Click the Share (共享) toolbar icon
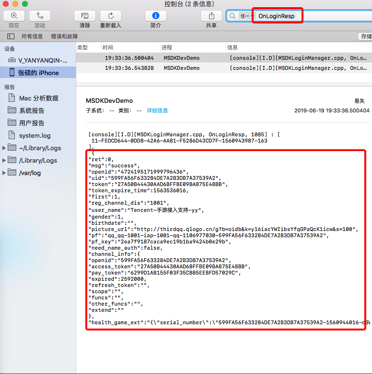The height and width of the screenshot is (374, 372). (211, 16)
